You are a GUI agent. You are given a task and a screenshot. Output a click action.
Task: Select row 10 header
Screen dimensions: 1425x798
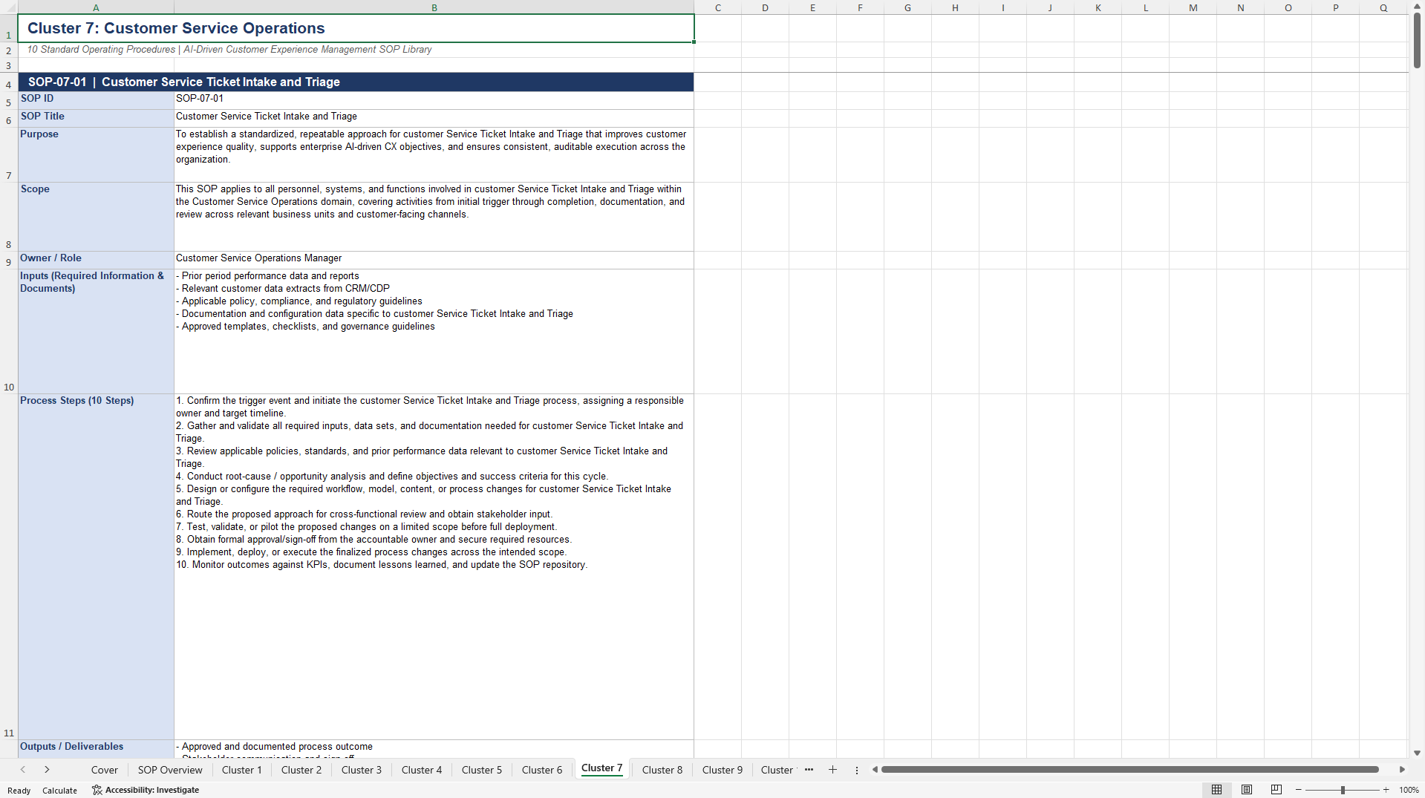click(x=9, y=331)
